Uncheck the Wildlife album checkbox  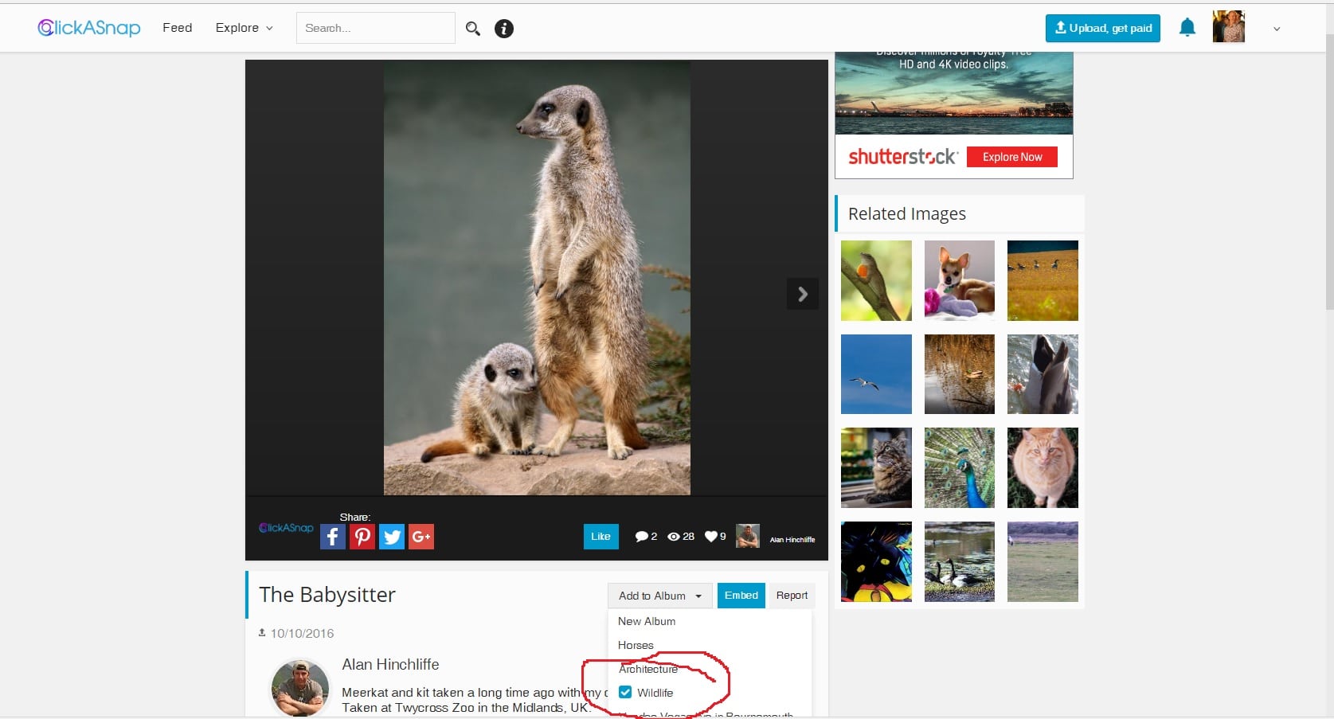point(624,692)
